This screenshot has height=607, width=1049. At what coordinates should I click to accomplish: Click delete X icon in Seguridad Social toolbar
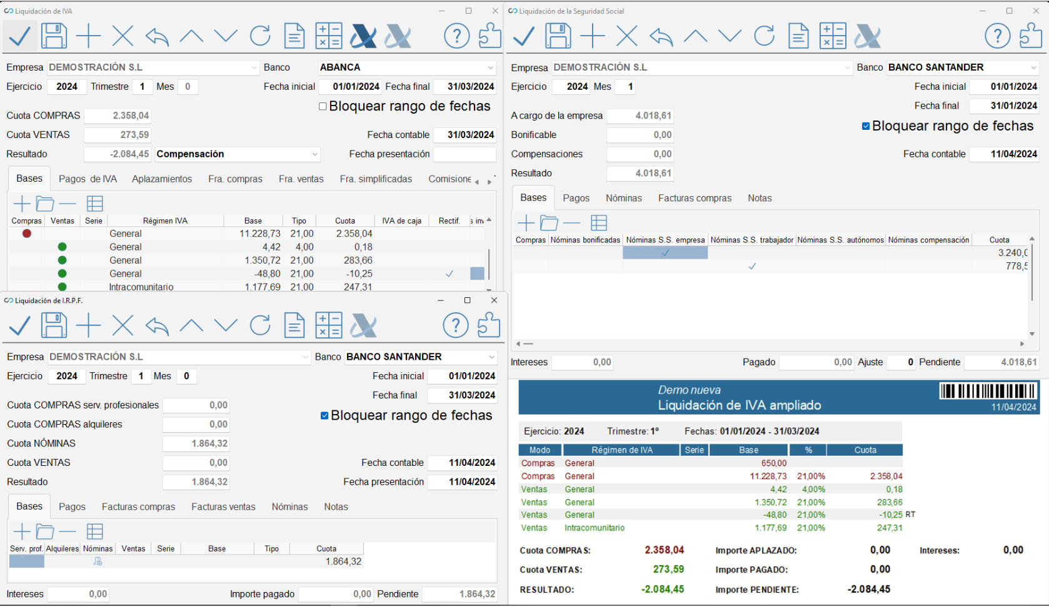click(x=627, y=36)
